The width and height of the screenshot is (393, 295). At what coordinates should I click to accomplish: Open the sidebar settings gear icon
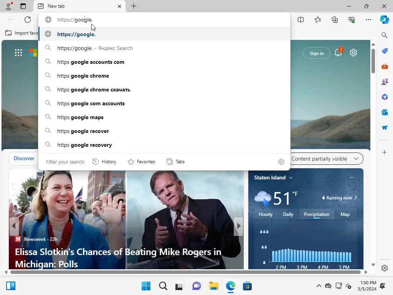pos(385,268)
